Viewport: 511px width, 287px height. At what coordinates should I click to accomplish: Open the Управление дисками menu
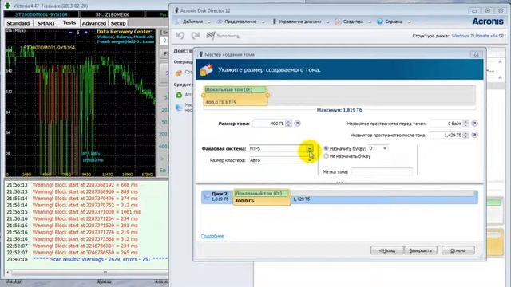click(x=300, y=22)
